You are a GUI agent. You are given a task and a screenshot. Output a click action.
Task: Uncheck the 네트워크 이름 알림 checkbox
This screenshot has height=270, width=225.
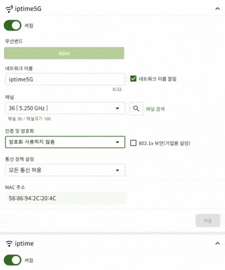(133, 79)
